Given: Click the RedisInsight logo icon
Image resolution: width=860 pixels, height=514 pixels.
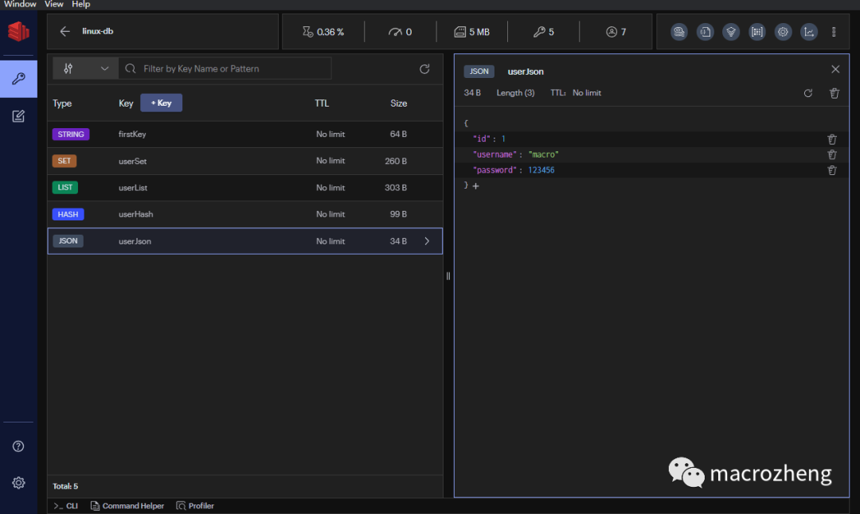Looking at the screenshot, I should click(x=18, y=31).
